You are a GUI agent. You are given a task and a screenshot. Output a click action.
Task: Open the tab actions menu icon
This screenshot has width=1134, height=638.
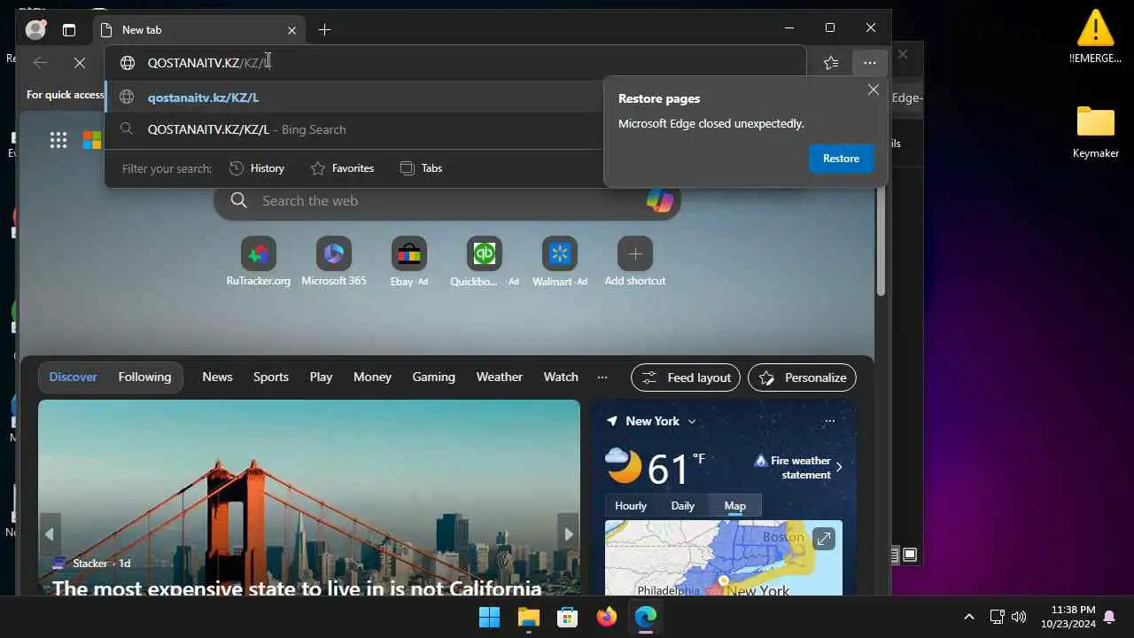click(x=69, y=30)
